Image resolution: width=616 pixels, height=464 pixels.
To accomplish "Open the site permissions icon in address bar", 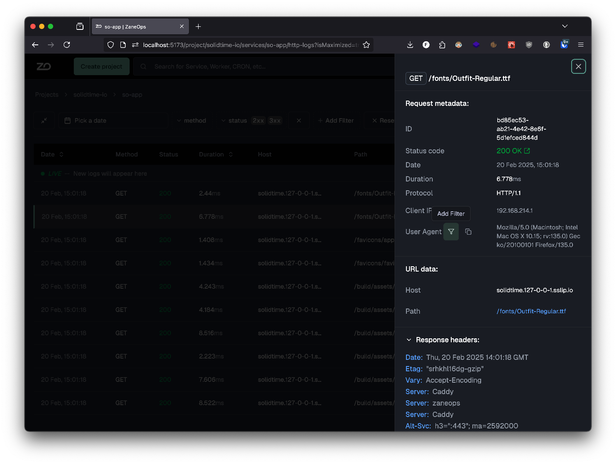I will click(x=135, y=45).
